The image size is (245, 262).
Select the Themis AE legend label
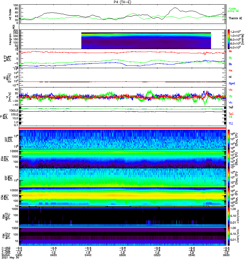coord(235,18)
